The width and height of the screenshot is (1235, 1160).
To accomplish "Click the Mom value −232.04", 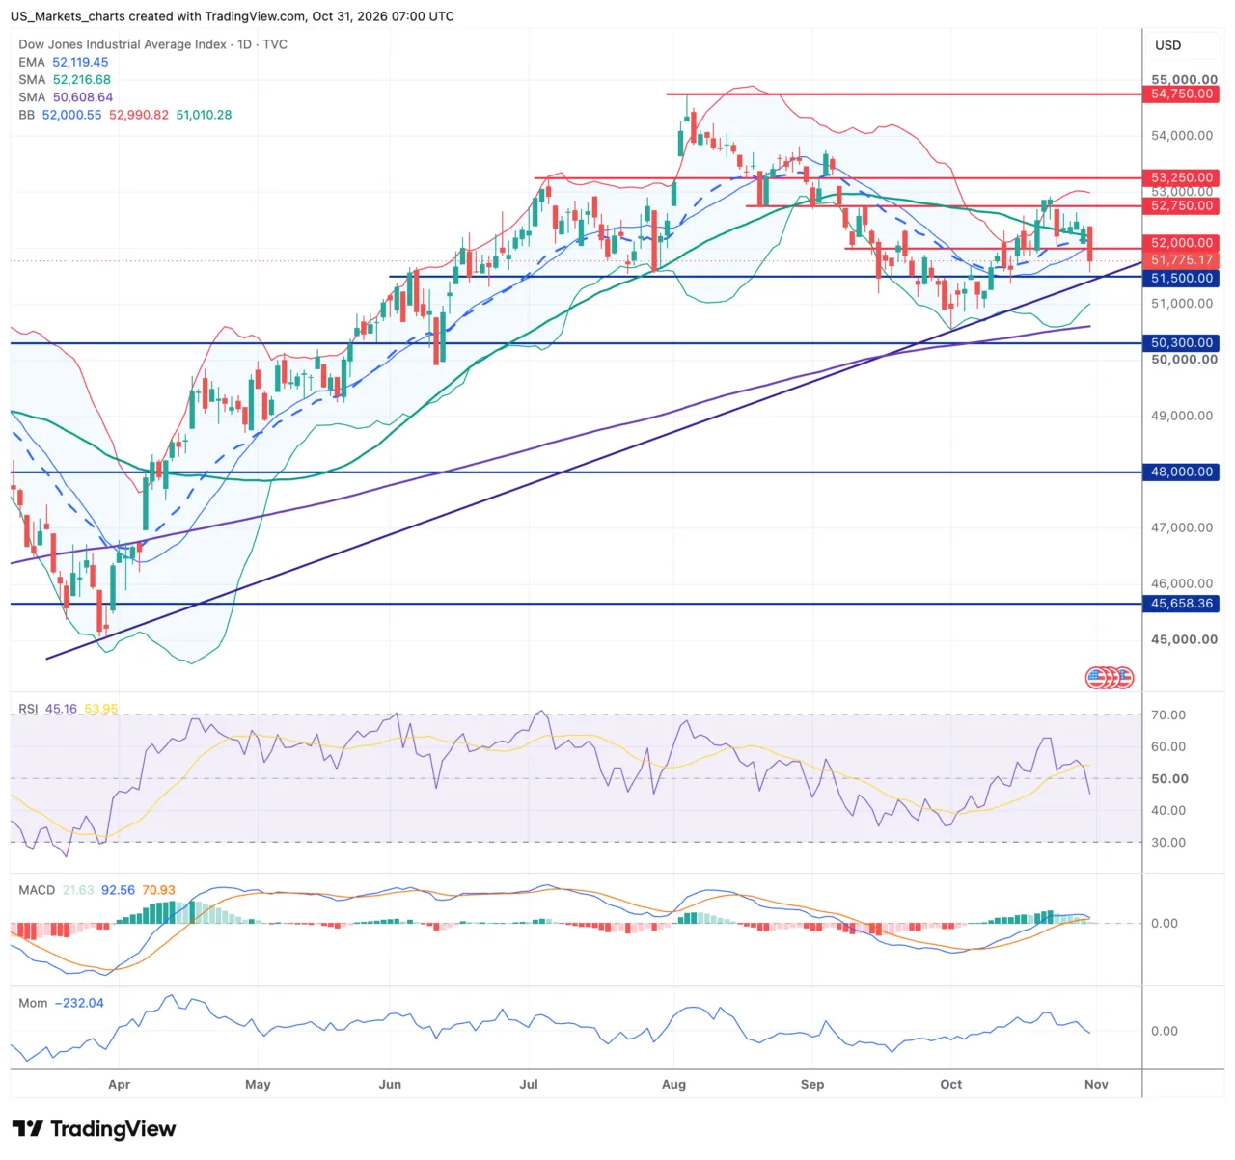I will tap(79, 1003).
